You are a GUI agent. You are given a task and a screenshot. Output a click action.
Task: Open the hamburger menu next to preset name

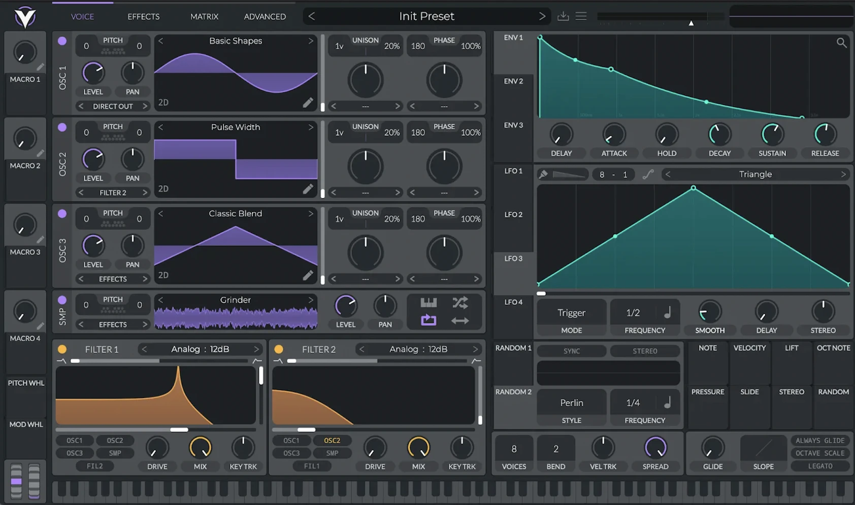click(x=581, y=16)
